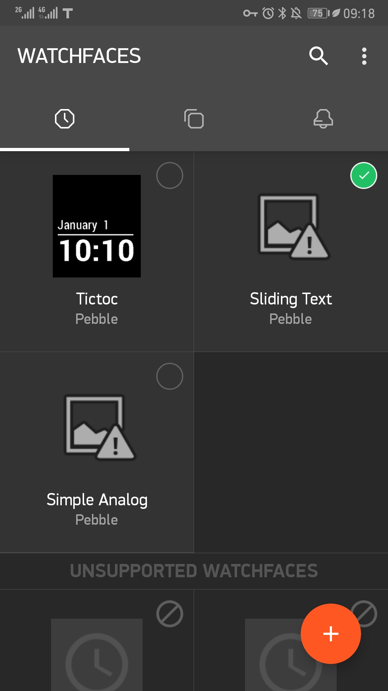This screenshot has height=691, width=388.
Task: Open the search magnifier icon
Action: (318, 56)
